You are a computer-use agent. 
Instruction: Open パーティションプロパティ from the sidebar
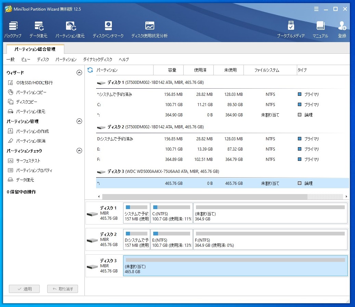pos(30,170)
